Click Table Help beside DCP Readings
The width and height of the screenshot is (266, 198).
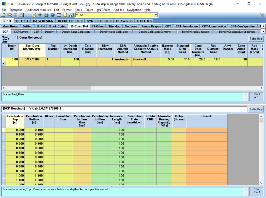[x=256, y=109]
